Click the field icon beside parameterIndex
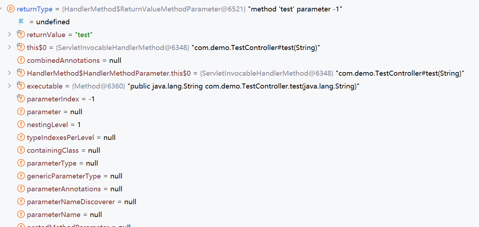The image size is (479, 227). click(21, 99)
